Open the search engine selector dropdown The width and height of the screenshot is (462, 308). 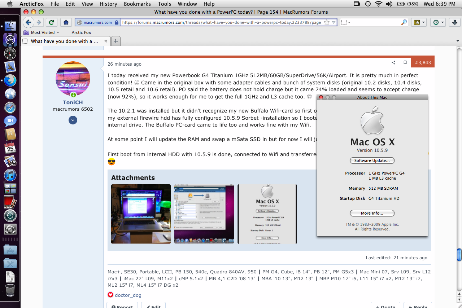(x=346, y=22)
